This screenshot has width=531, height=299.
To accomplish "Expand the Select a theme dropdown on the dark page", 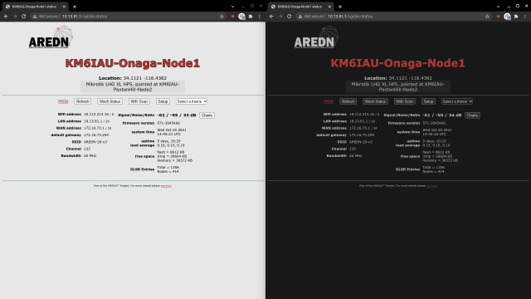I will (x=457, y=101).
